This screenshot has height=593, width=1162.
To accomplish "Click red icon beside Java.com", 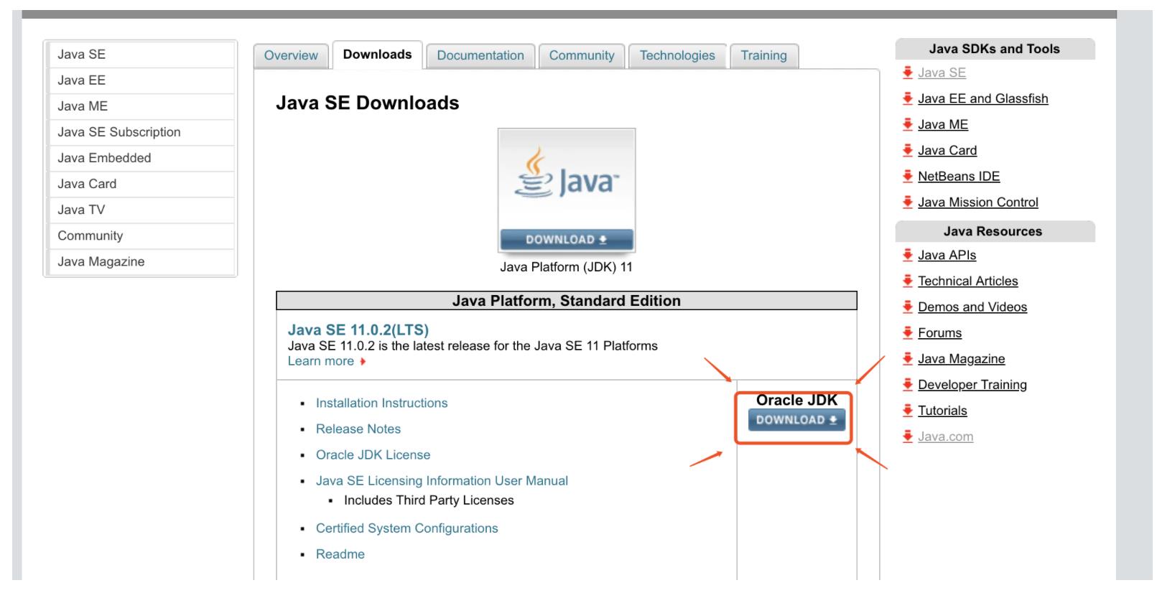I will point(908,436).
